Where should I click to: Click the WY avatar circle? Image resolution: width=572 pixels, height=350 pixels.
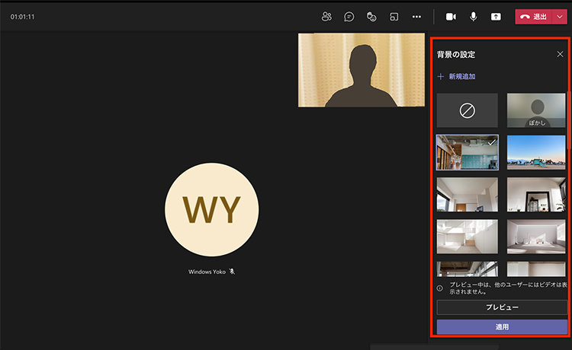click(x=212, y=209)
